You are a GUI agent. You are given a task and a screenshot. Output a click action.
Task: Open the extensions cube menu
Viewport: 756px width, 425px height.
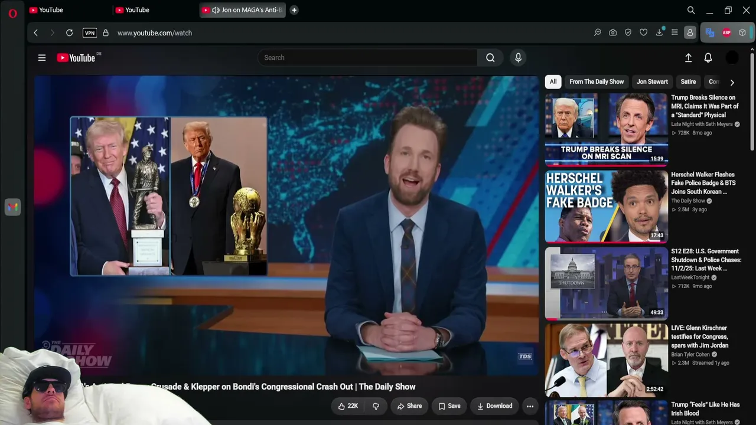tap(742, 33)
